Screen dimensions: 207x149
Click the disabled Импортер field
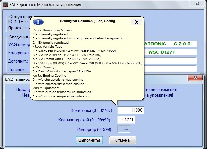coord(124,129)
